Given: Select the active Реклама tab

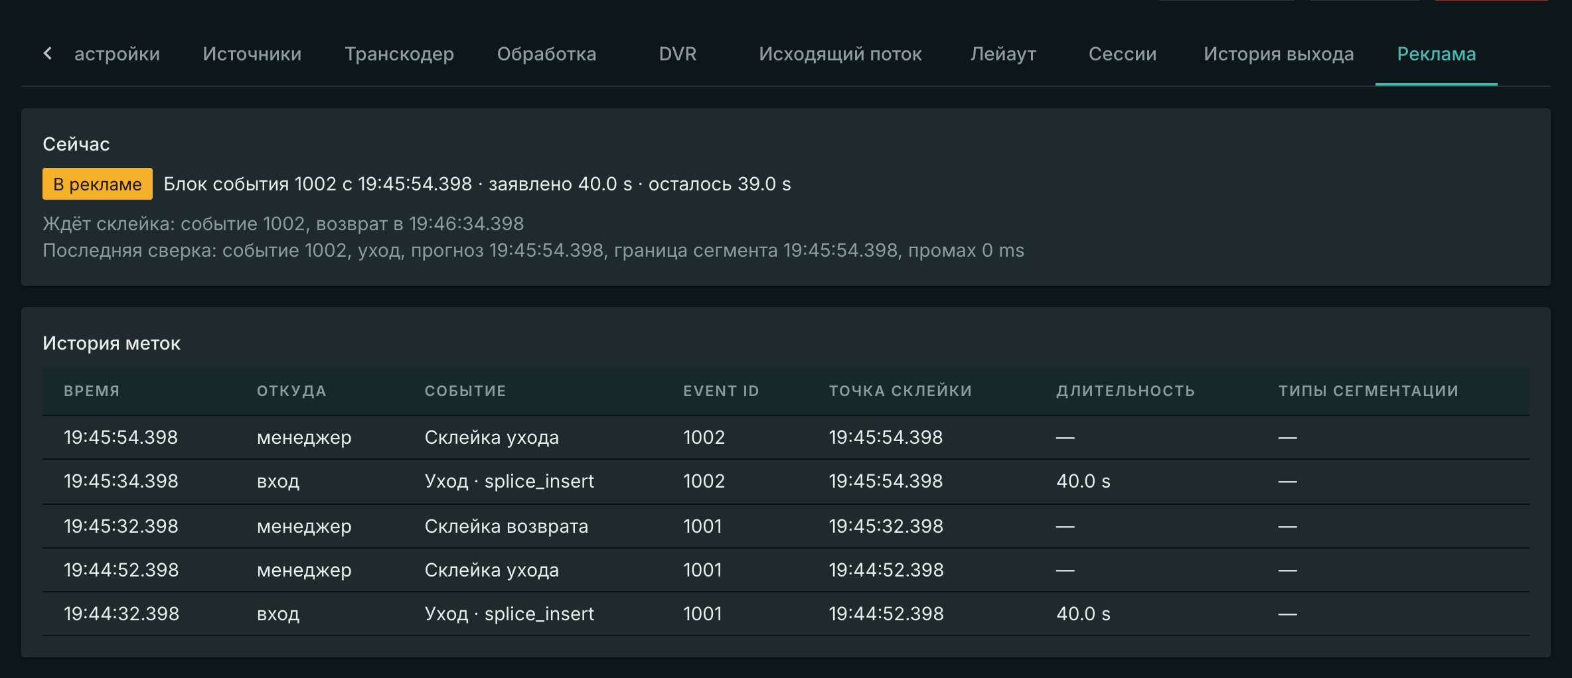Looking at the screenshot, I should click(1436, 54).
